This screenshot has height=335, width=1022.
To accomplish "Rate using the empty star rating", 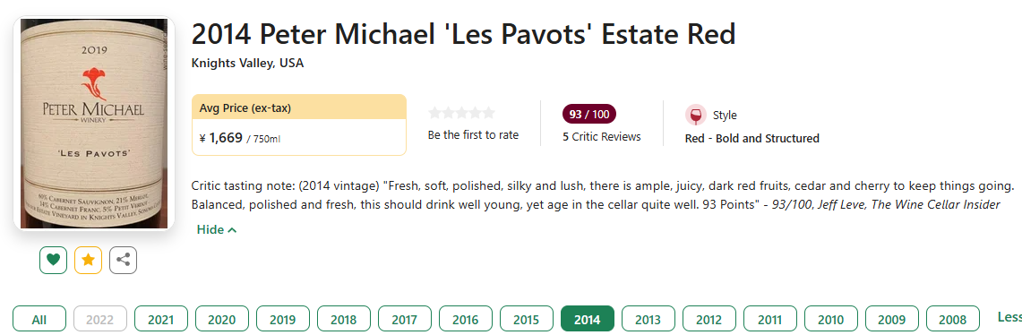I will coord(461,113).
